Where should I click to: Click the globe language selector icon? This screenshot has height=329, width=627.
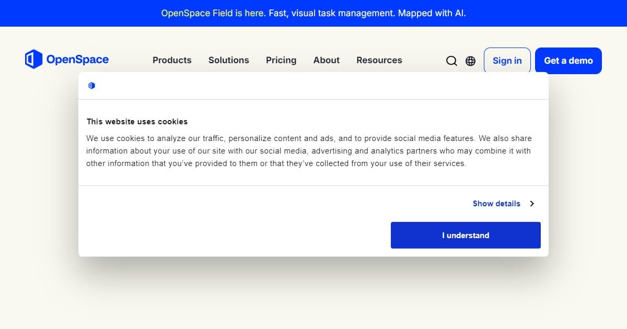[x=470, y=61]
